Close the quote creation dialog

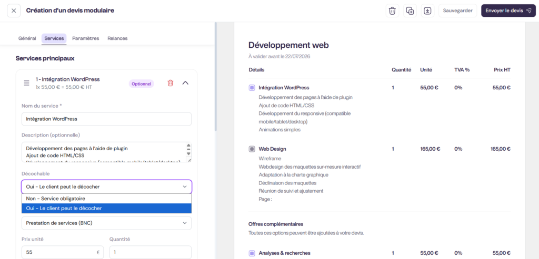(14, 11)
